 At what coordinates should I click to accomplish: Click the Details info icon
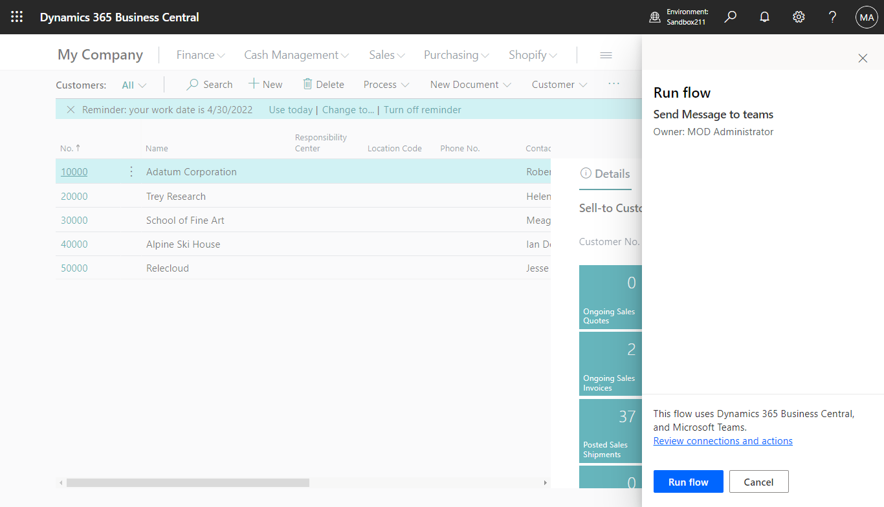coord(587,173)
